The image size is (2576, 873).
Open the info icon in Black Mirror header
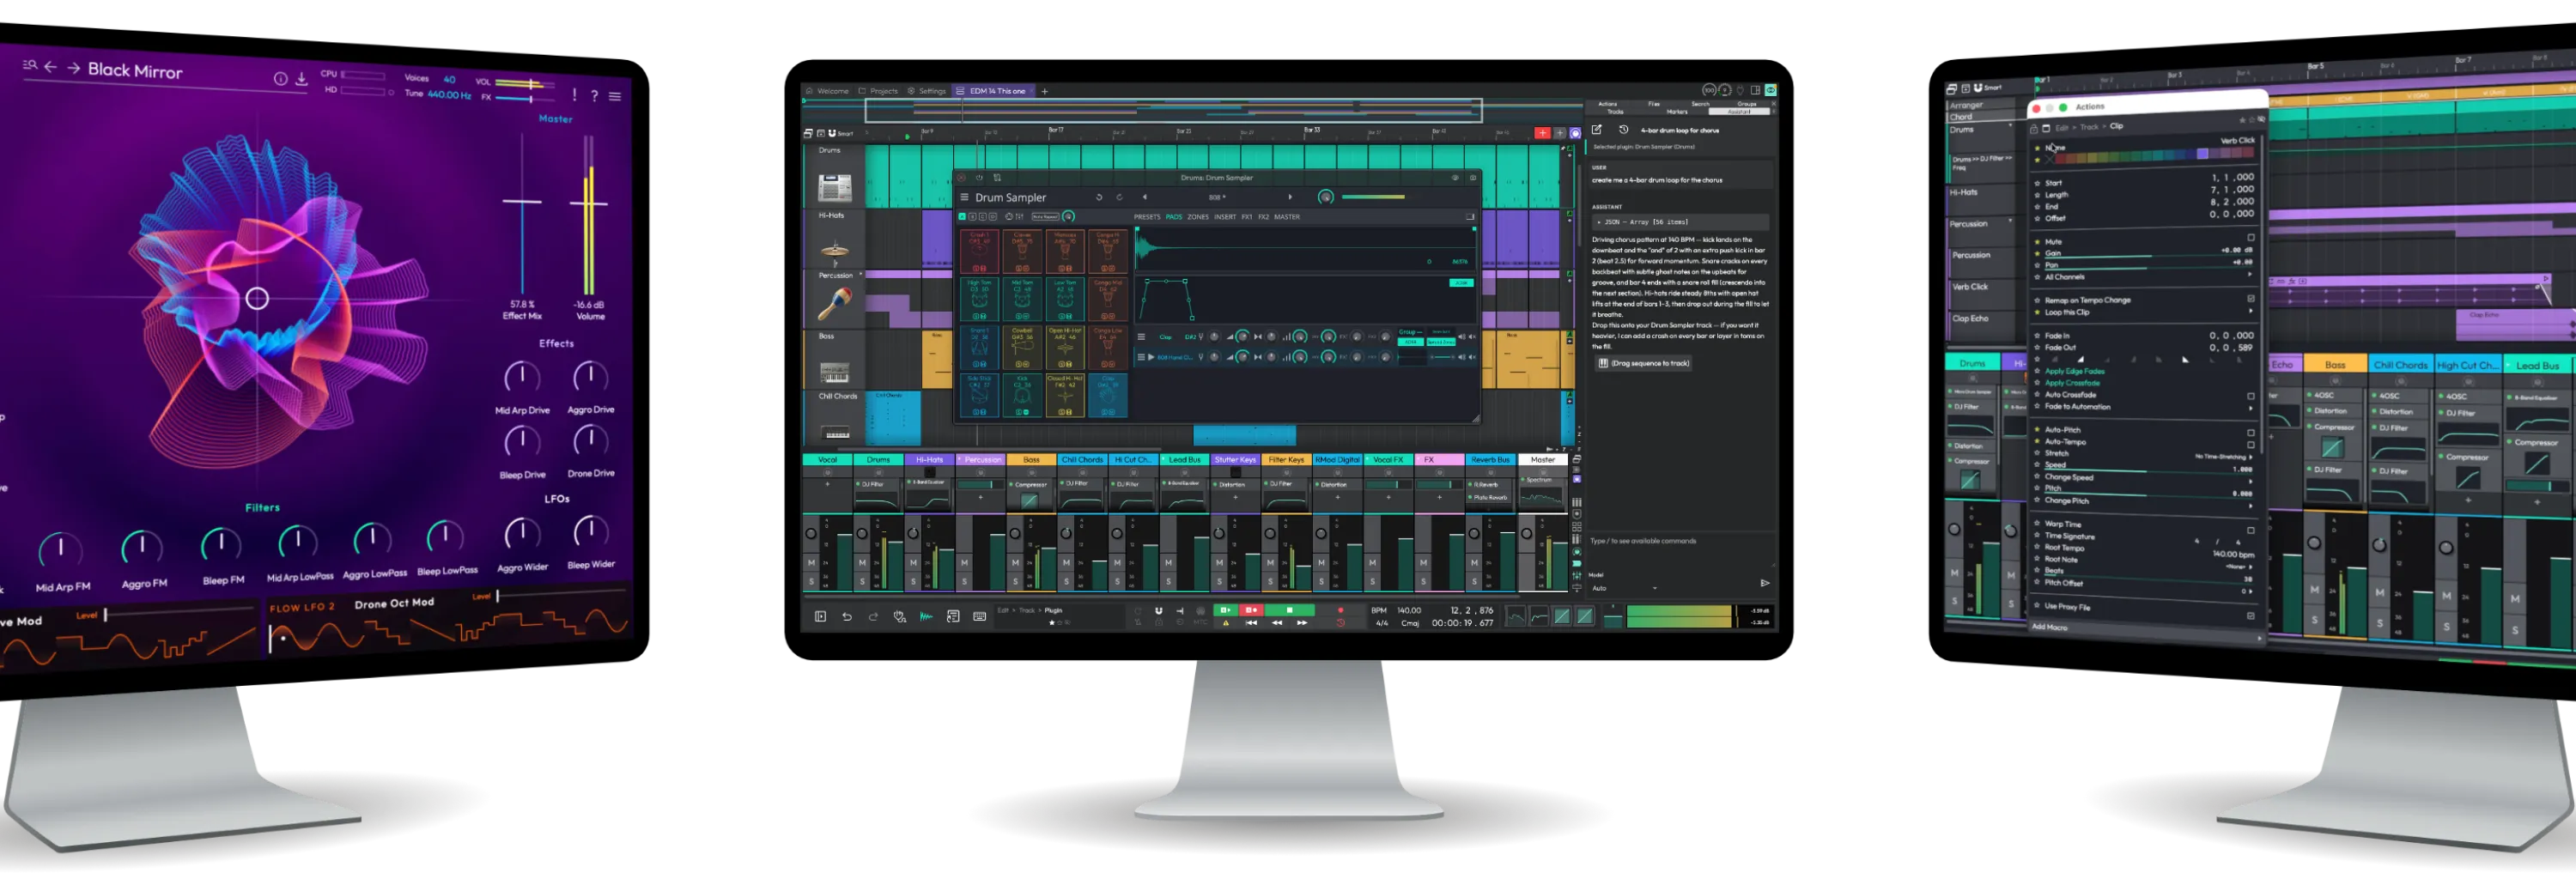coord(281,78)
